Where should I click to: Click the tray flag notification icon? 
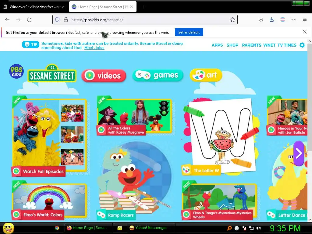coord(244,228)
